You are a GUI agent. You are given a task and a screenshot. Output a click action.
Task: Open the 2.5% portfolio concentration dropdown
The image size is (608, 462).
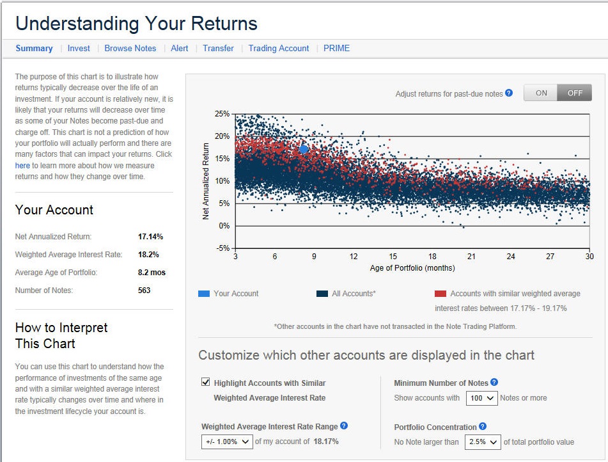(483, 442)
